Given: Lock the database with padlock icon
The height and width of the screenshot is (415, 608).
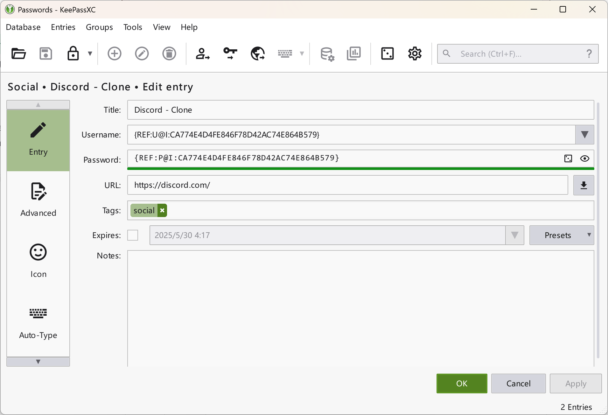Looking at the screenshot, I should (x=73, y=53).
